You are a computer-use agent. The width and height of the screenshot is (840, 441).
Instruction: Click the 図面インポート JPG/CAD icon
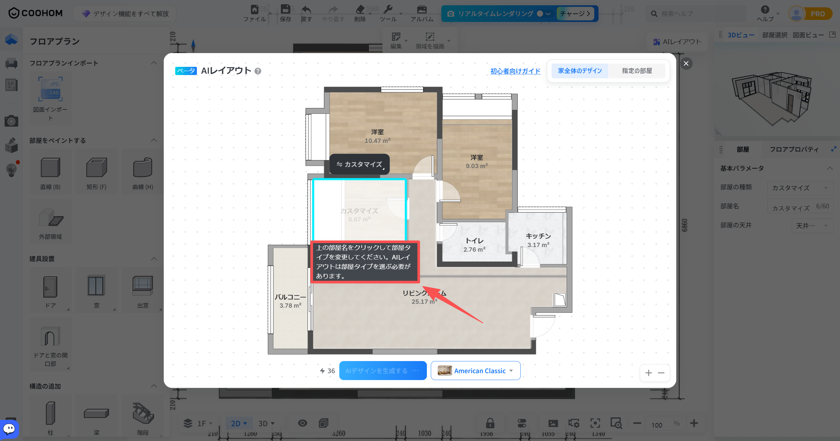[50, 89]
